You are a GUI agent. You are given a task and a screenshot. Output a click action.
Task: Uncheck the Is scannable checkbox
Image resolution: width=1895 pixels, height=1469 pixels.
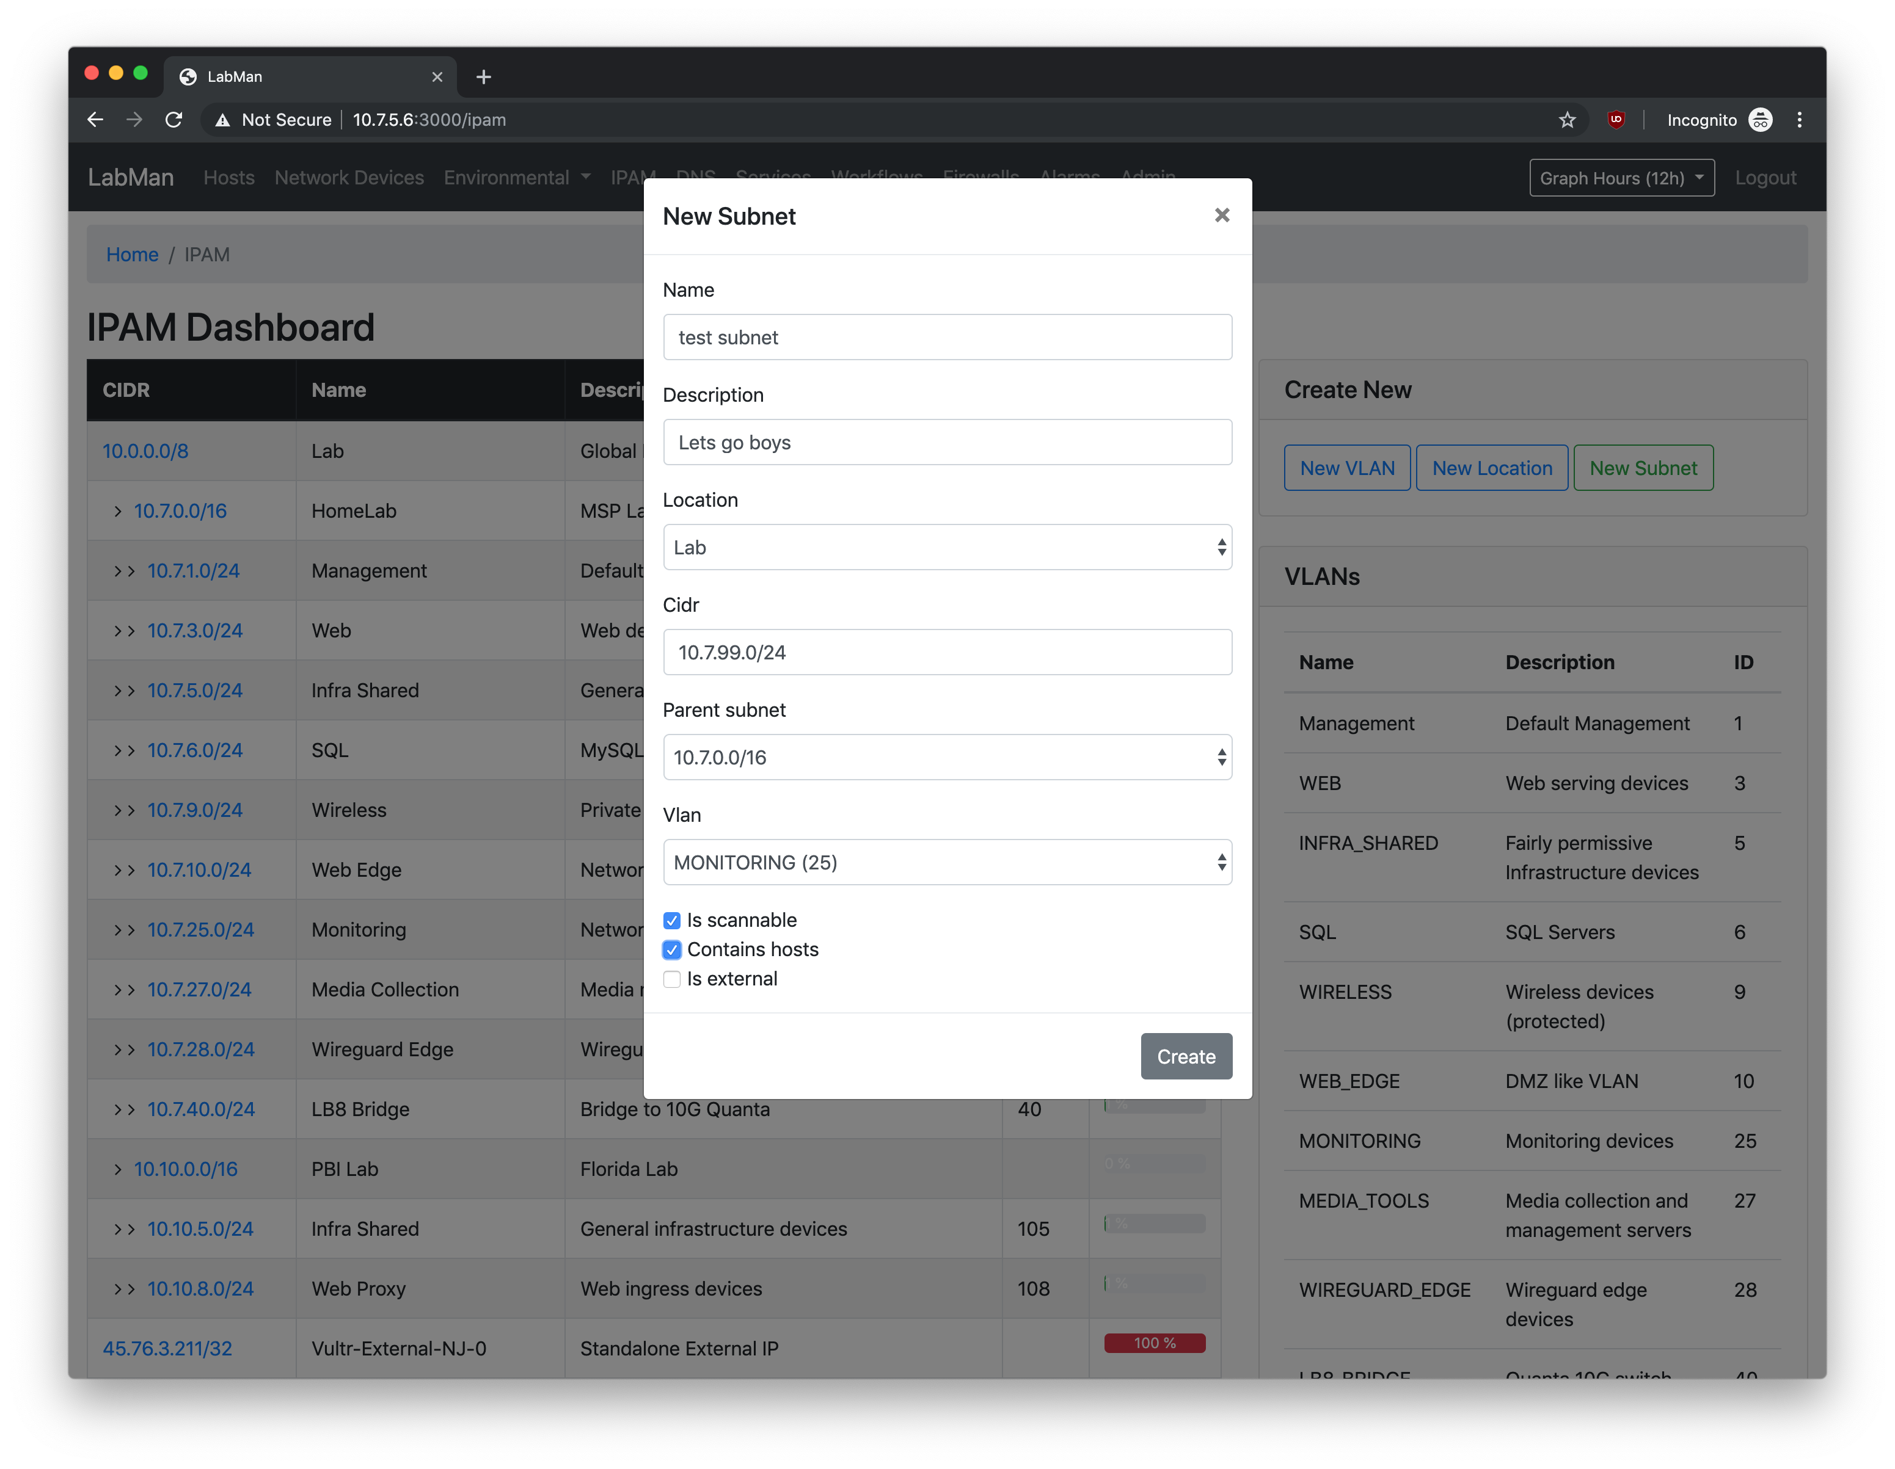671,920
